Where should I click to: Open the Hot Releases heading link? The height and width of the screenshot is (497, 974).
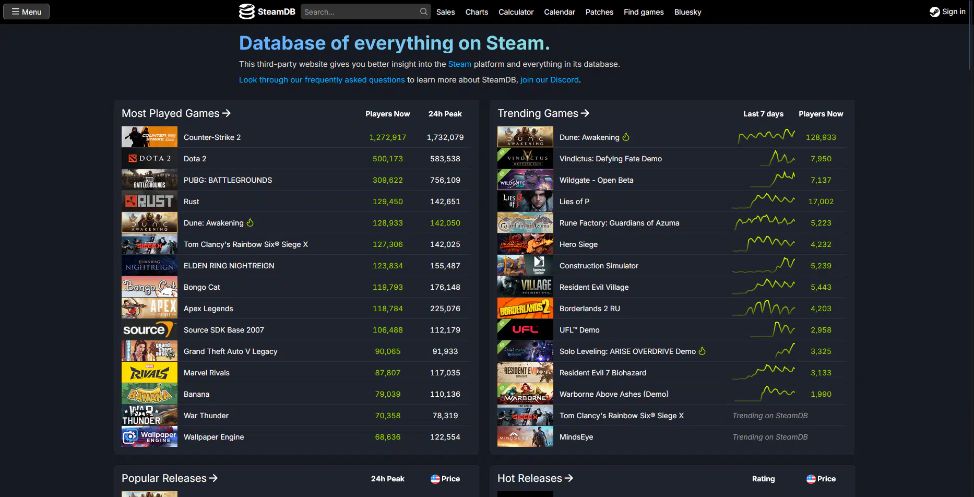(535, 478)
